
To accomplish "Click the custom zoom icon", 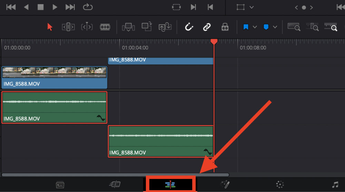I will [x=331, y=27].
